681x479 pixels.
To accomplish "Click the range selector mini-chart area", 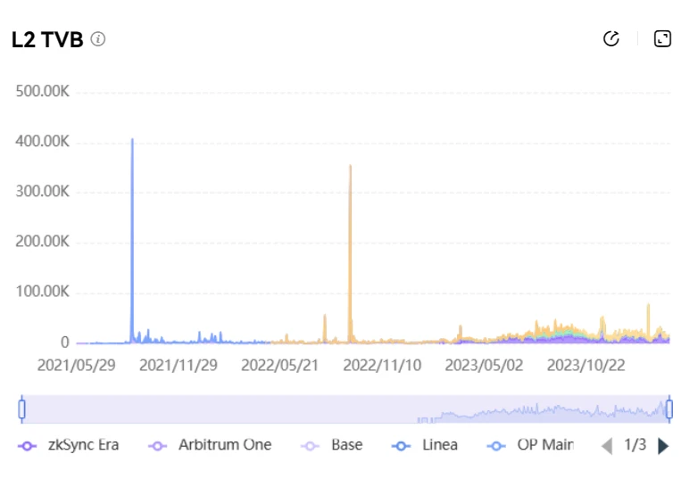I will 345,409.
